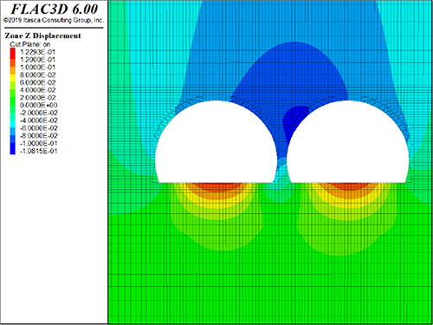Click legend value 8.0000E-02
This screenshot has height=325, width=433.
pyautogui.click(x=37, y=75)
